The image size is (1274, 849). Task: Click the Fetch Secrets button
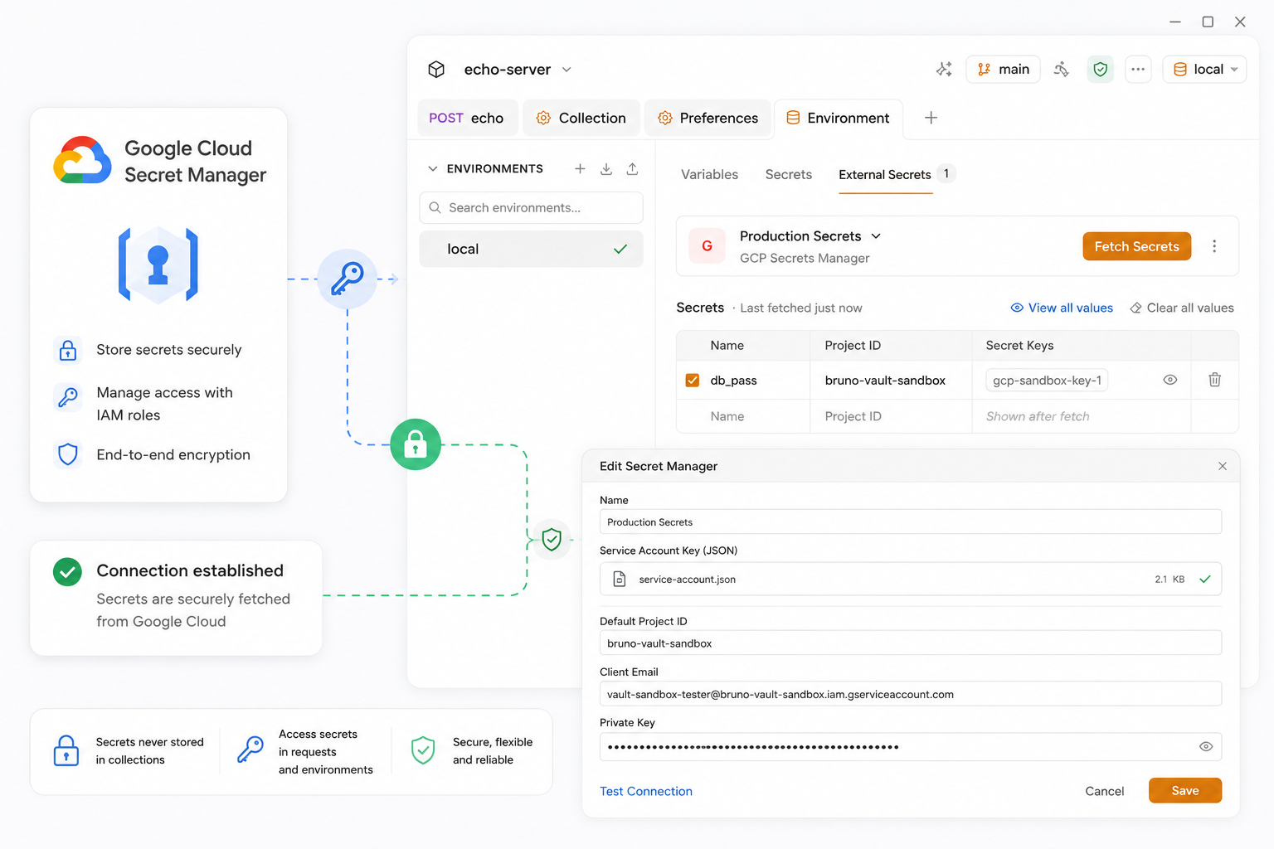point(1136,246)
